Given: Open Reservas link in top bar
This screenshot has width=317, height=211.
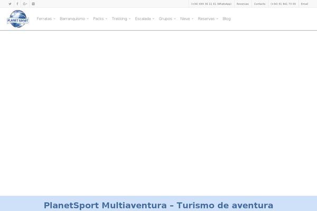Looking at the screenshot, I should (x=243, y=4).
